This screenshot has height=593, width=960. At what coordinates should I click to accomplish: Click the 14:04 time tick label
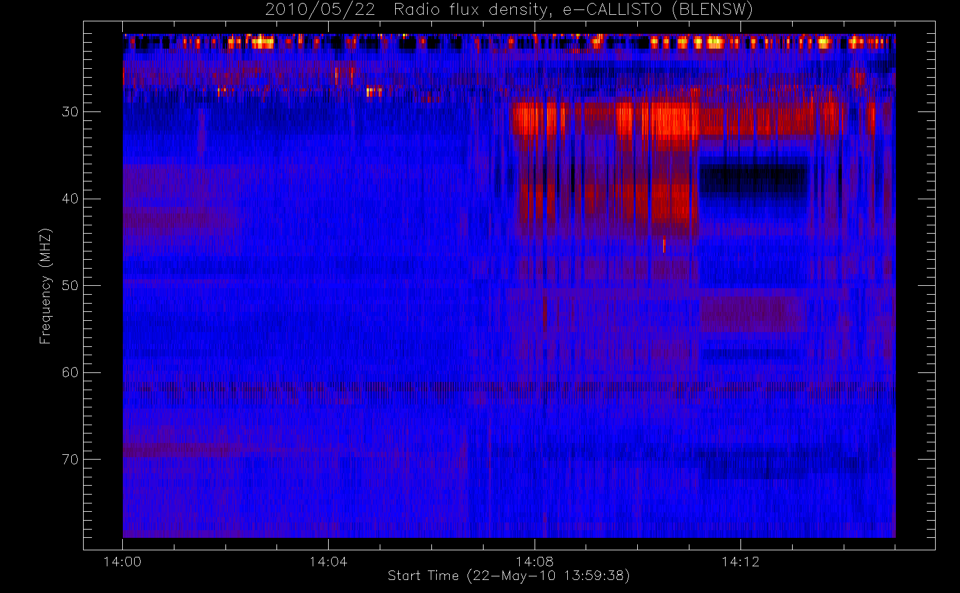pyautogui.click(x=328, y=562)
